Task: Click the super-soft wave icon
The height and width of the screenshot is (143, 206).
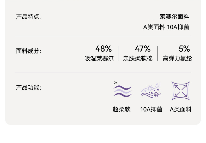Action: coord(123,91)
